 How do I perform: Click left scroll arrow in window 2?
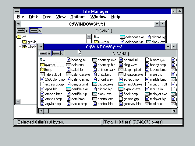41,111
